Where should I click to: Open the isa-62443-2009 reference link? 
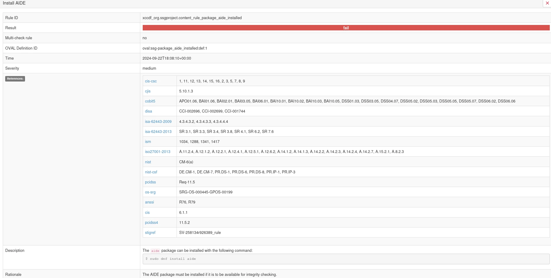click(x=158, y=122)
